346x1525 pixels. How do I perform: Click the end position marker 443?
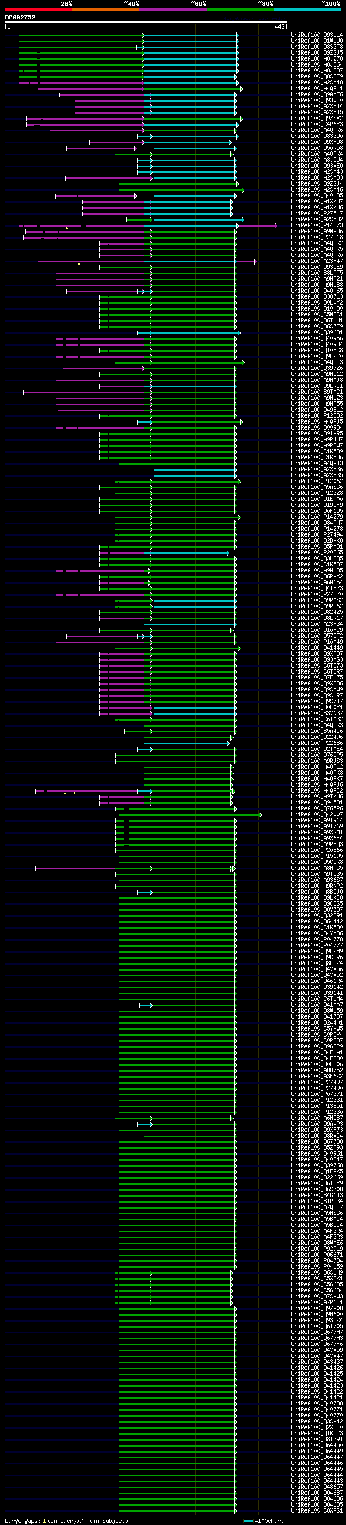[279, 27]
